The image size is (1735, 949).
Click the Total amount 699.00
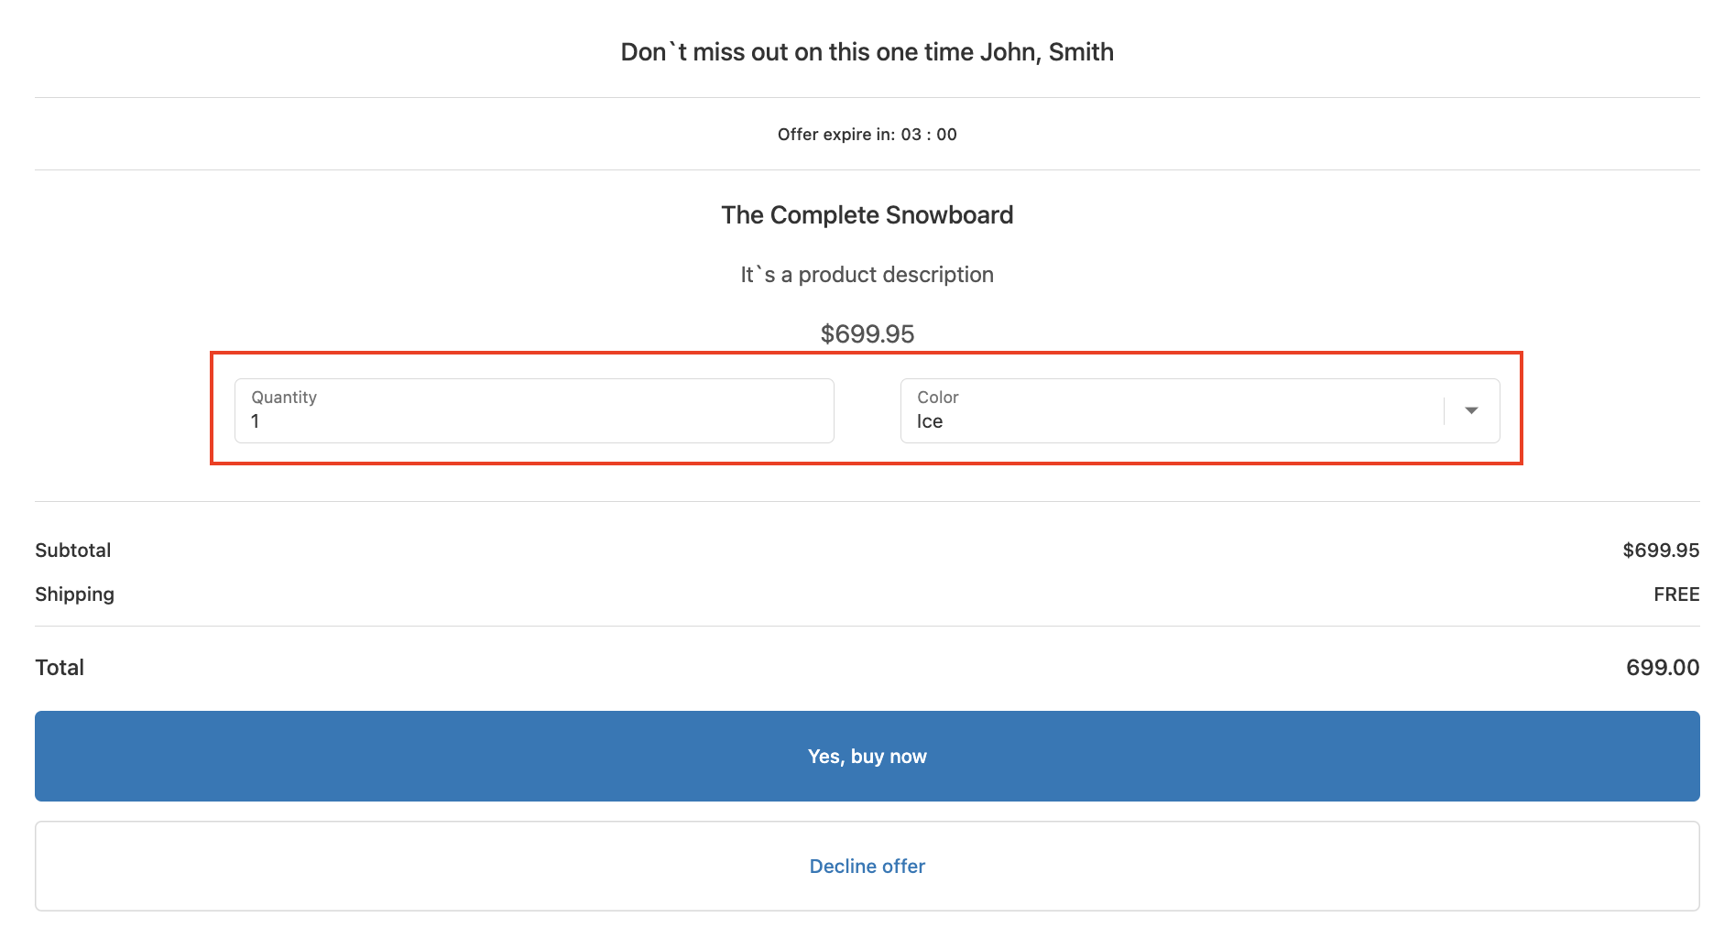[x=1662, y=668]
